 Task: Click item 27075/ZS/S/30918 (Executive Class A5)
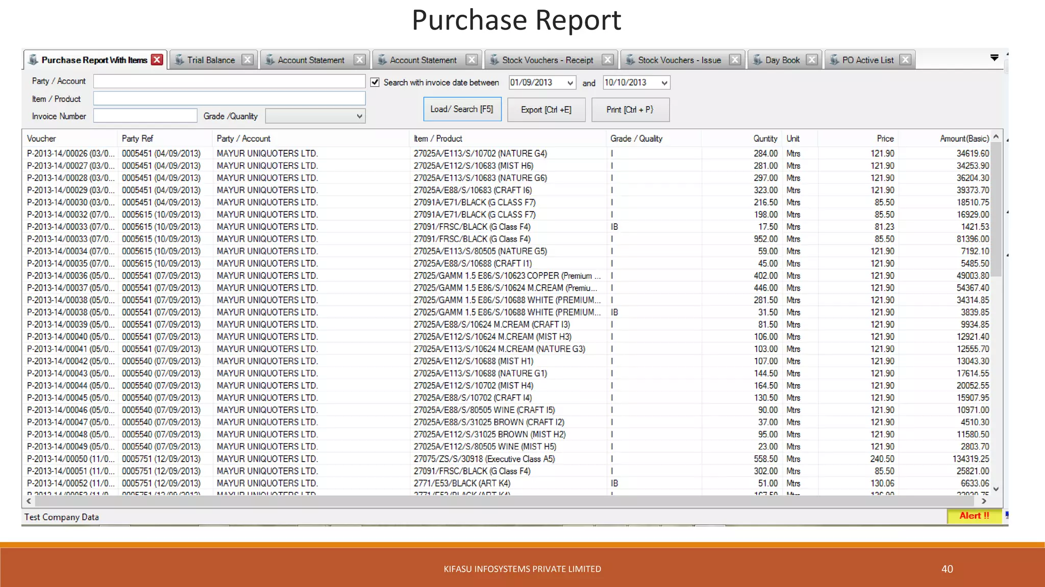484,459
